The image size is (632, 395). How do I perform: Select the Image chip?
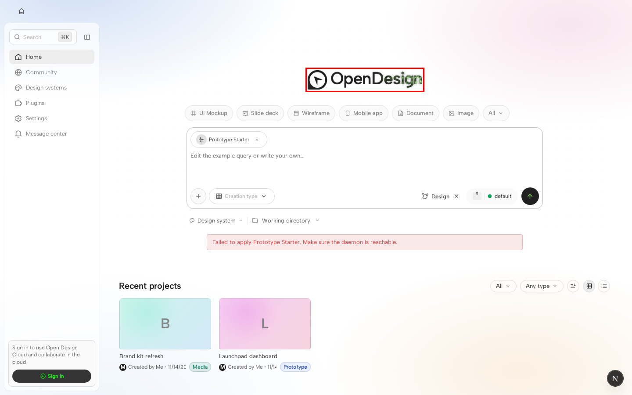[x=461, y=113]
